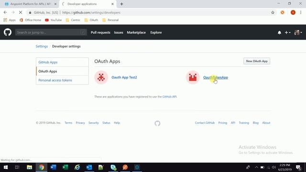Screen dimensions: 306x172
Task: Click the GitHub Octocat logo in header
Action: click(8, 32)
